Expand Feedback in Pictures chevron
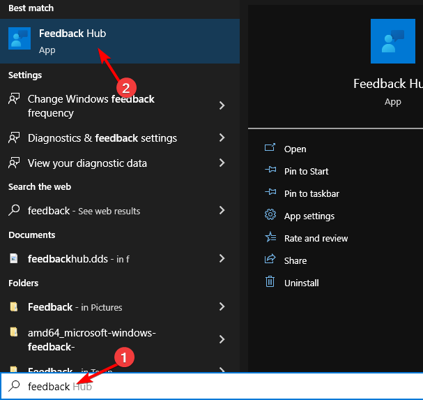 [222, 306]
